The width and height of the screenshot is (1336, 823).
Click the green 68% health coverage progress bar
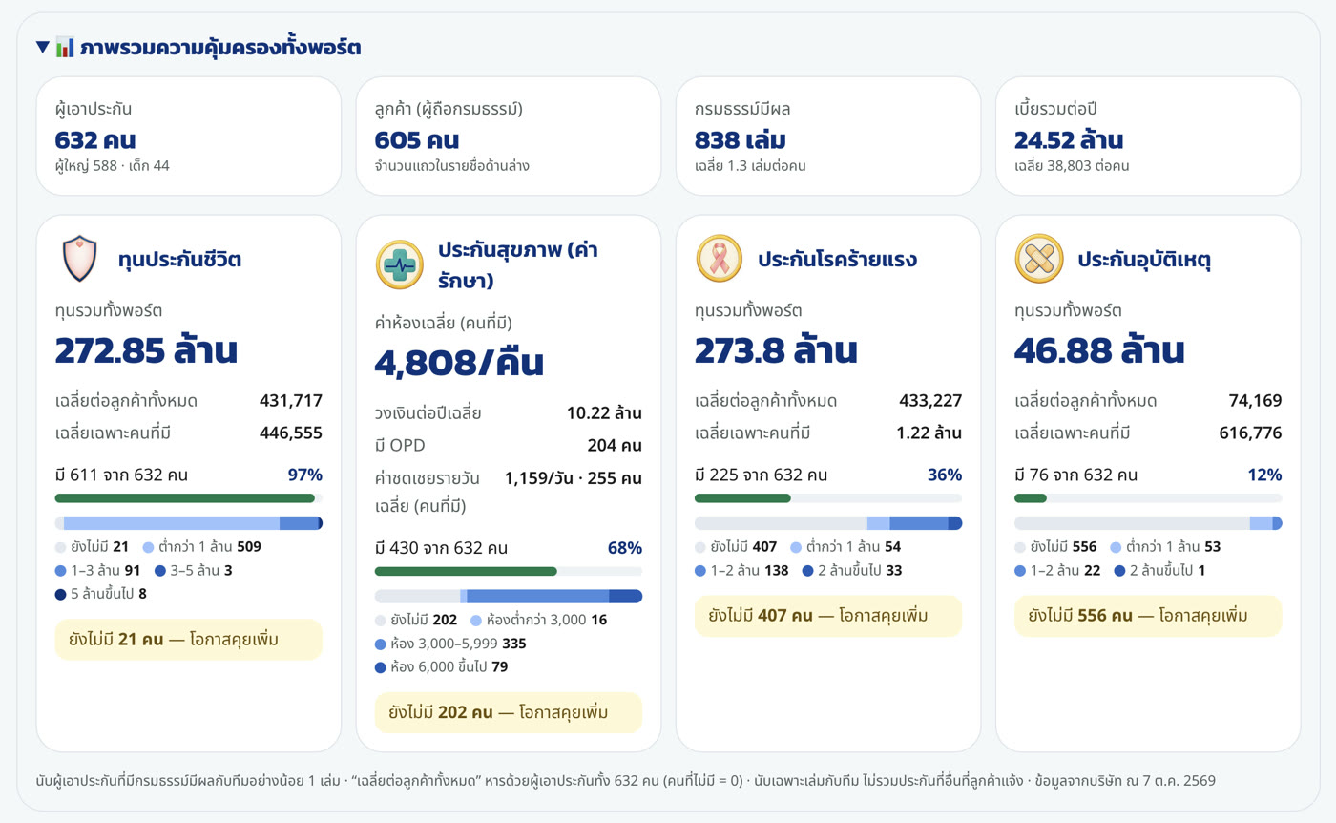tap(466, 571)
